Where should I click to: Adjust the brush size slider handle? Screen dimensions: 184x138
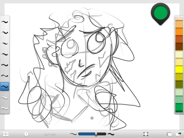coord(96,134)
